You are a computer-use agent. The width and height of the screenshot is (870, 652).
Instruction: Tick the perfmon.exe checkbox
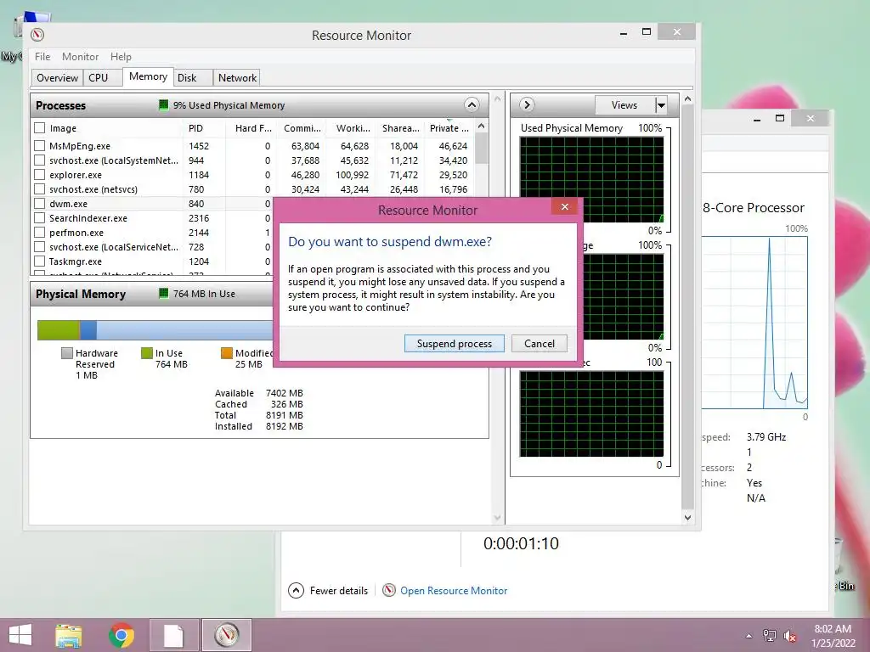point(39,233)
